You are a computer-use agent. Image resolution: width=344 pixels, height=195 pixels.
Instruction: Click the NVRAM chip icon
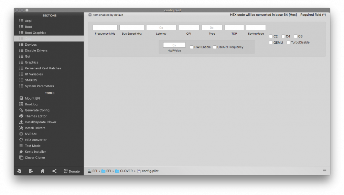pos(21,134)
